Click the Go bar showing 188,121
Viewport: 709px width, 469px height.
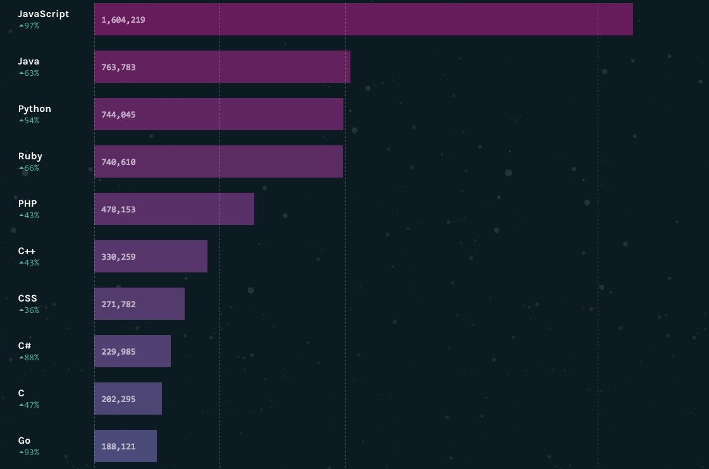(x=125, y=446)
